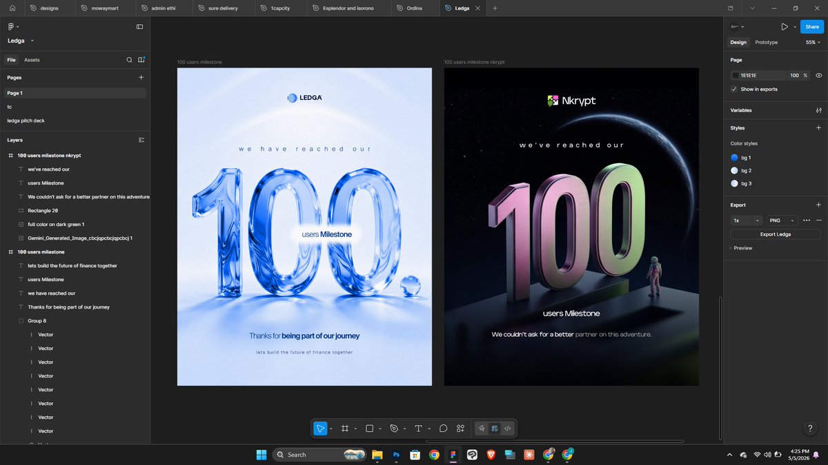Click the Windows Start button

tap(262, 455)
